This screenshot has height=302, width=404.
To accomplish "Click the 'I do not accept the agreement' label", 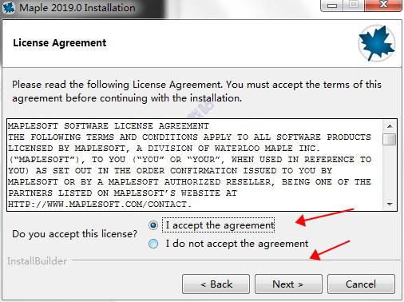I will [237, 244].
